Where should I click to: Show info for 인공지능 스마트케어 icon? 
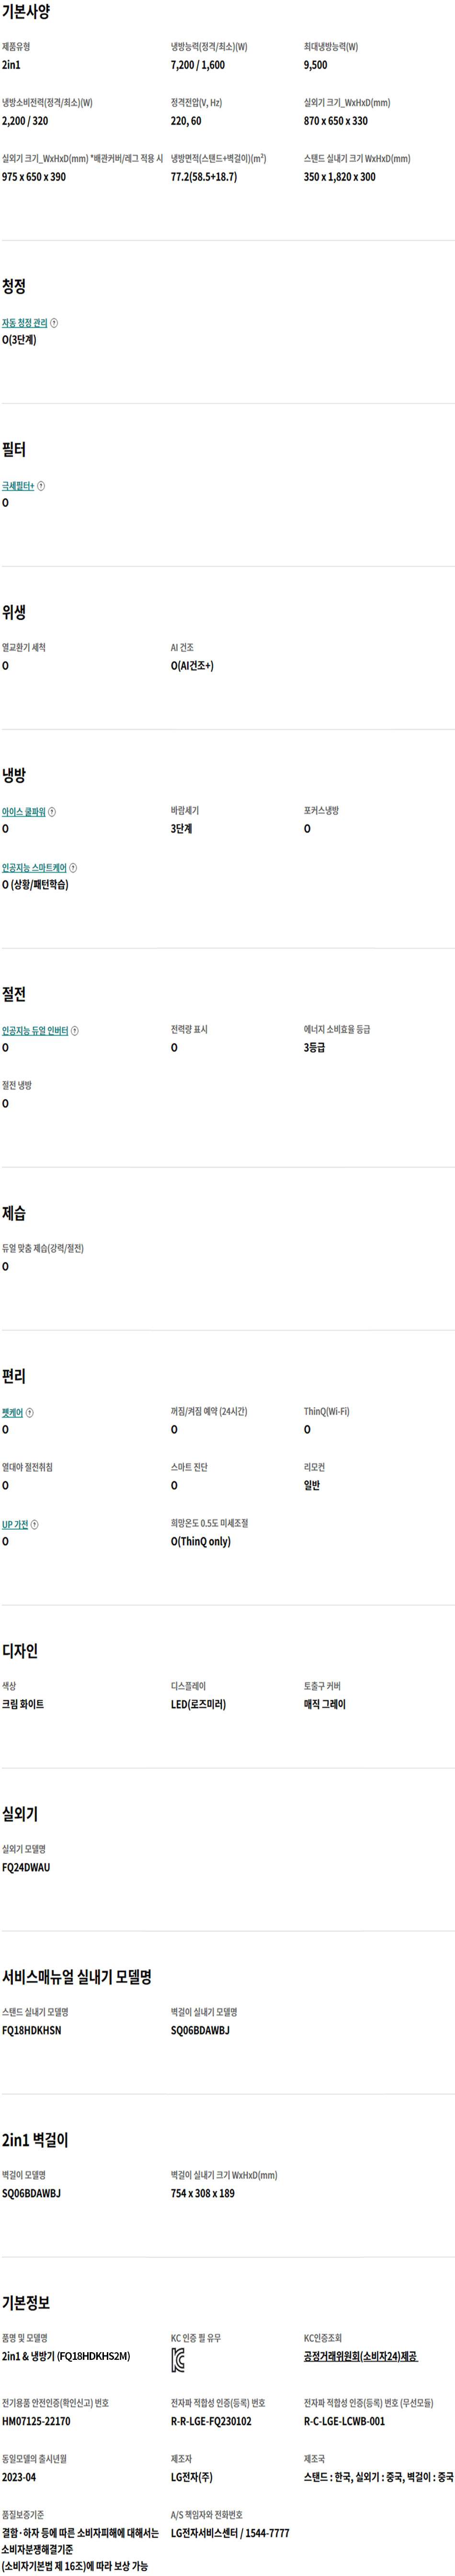[73, 868]
